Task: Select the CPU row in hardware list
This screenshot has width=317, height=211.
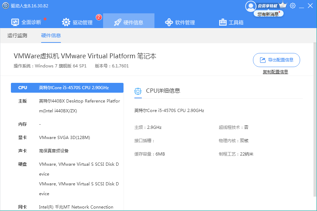Action: click(x=67, y=88)
